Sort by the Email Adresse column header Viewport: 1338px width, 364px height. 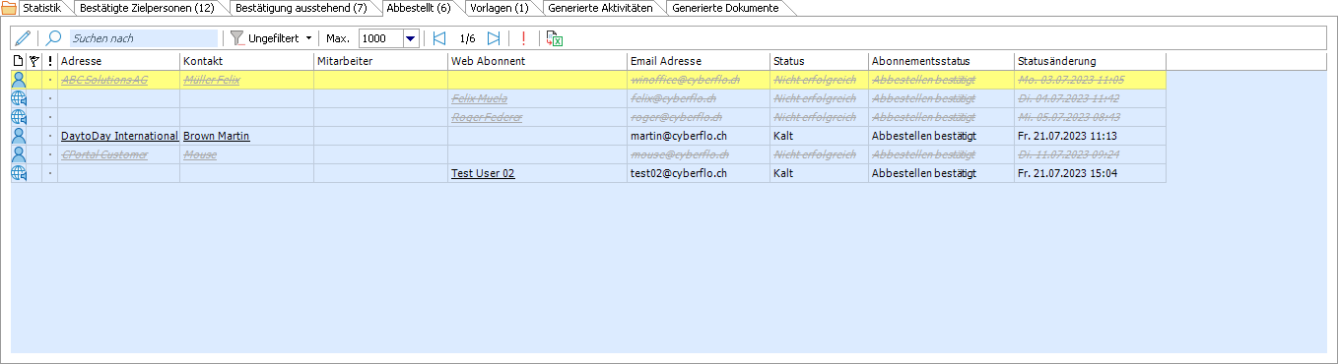(698, 61)
